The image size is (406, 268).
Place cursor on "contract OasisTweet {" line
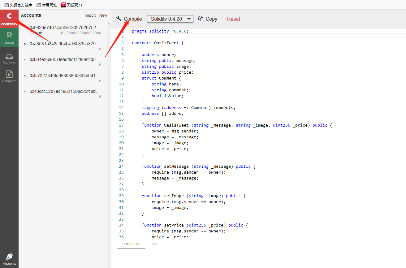[x=158, y=43]
